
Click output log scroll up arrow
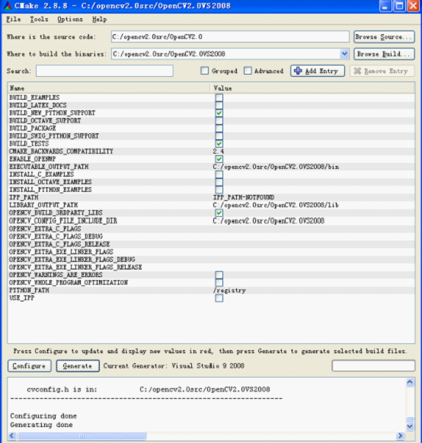(x=410, y=382)
